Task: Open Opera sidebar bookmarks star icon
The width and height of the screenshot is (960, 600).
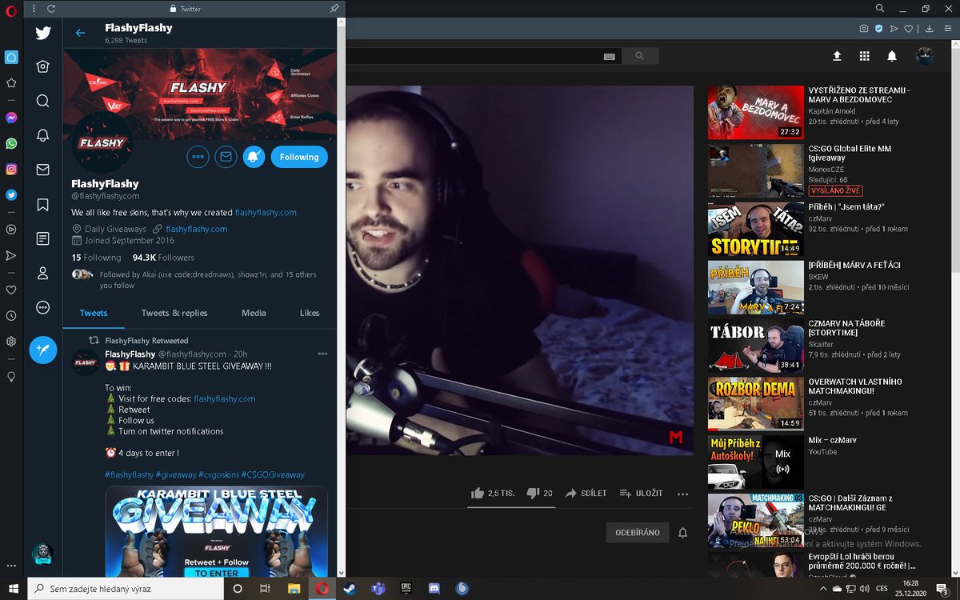Action: point(11,82)
